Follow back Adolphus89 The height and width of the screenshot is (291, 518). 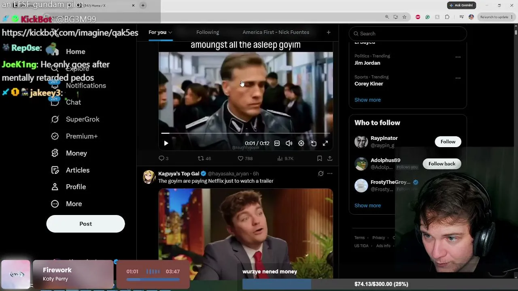tap(442, 164)
